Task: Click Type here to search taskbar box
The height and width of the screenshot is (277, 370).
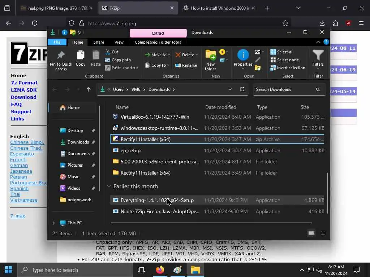Action: [75, 270]
